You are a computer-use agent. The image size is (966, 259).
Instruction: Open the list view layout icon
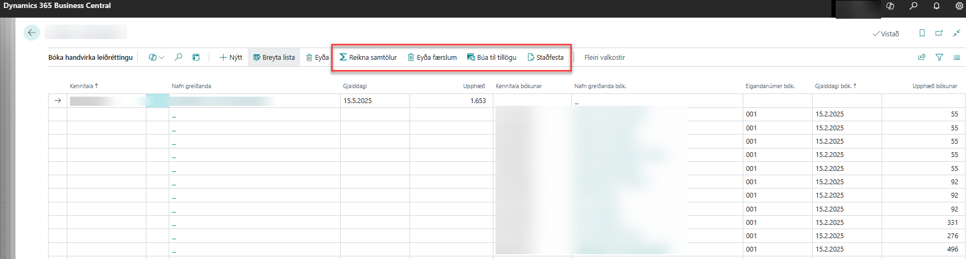click(x=956, y=57)
